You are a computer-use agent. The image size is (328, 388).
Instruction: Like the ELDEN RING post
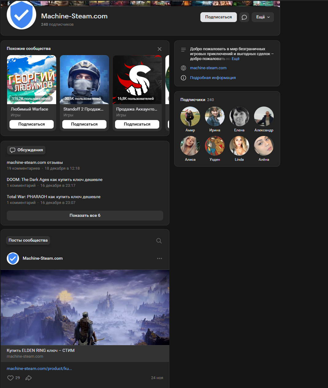click(x=10, y=378)
